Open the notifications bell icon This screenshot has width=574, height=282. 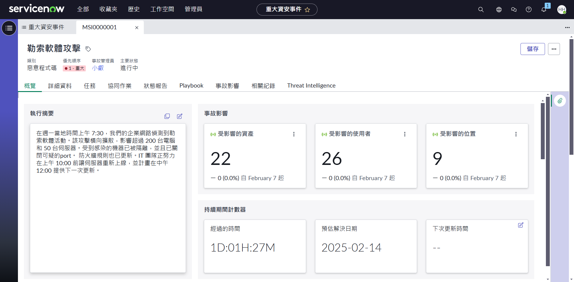[544, 10]
